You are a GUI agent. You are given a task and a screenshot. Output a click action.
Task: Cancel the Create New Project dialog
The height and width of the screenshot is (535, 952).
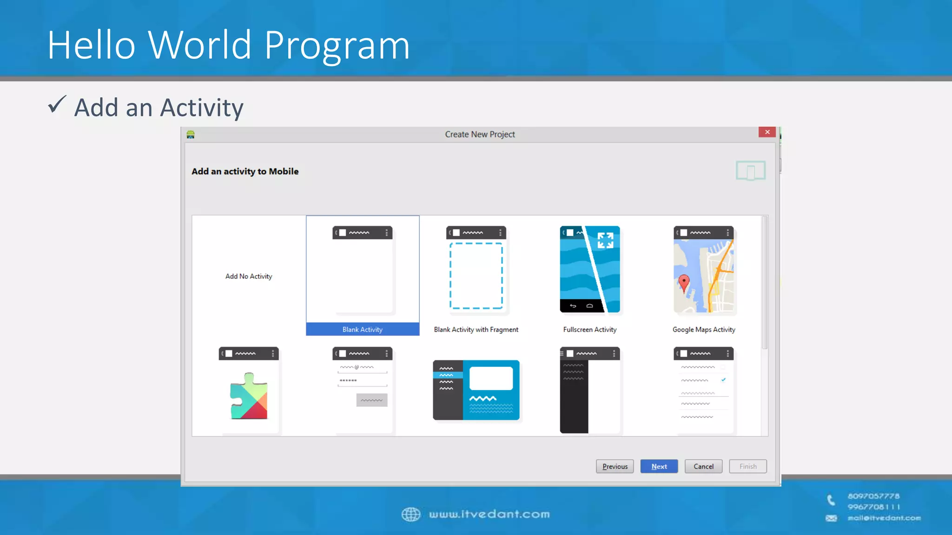[703, 466]
